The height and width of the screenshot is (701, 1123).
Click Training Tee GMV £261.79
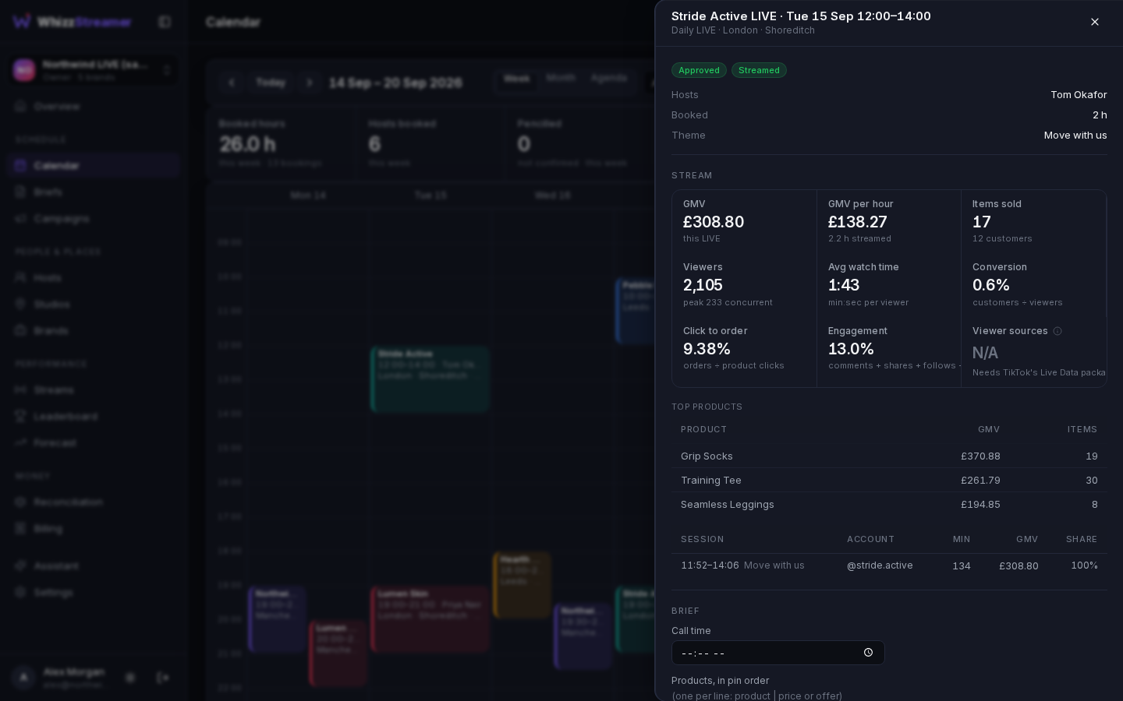(980, 481)
